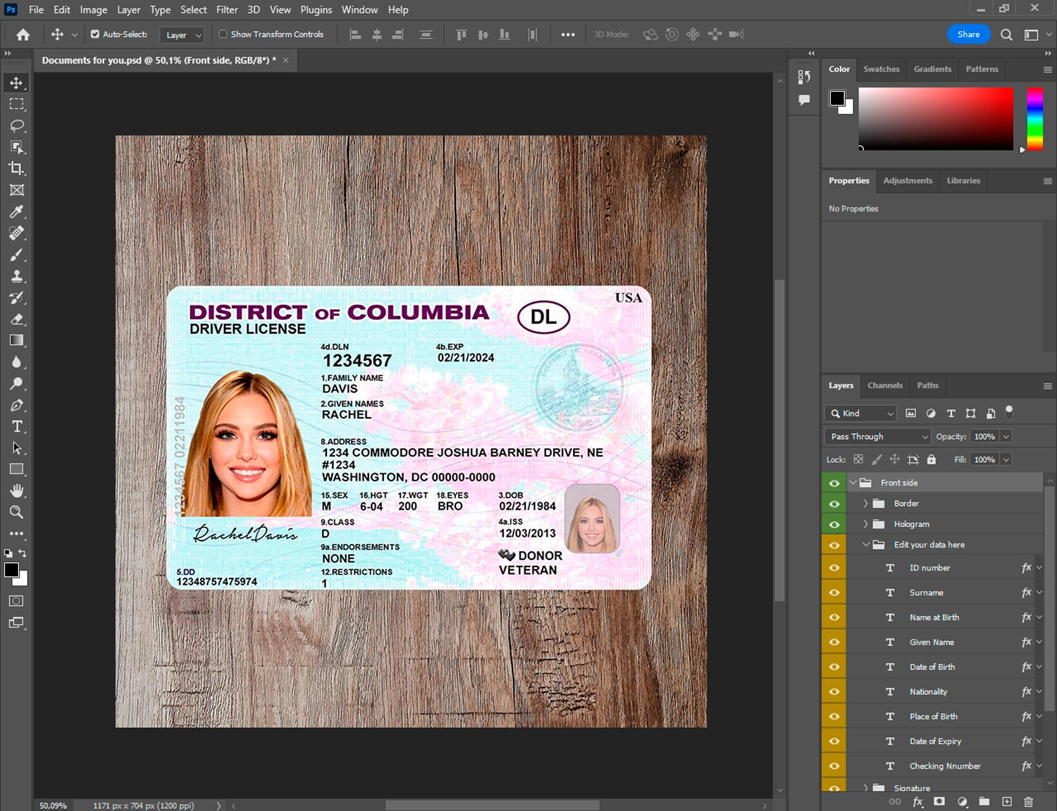Open the Pass Through blend mode dropdown
This screenshot has width=1057, height=811.
click(877, 436)
